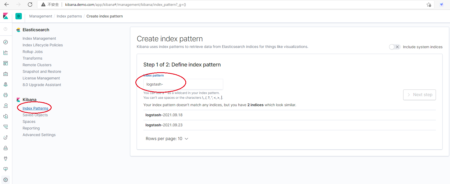
Task: Click the Create index pattern breadcrumb
Action: [x=105, y=16]
